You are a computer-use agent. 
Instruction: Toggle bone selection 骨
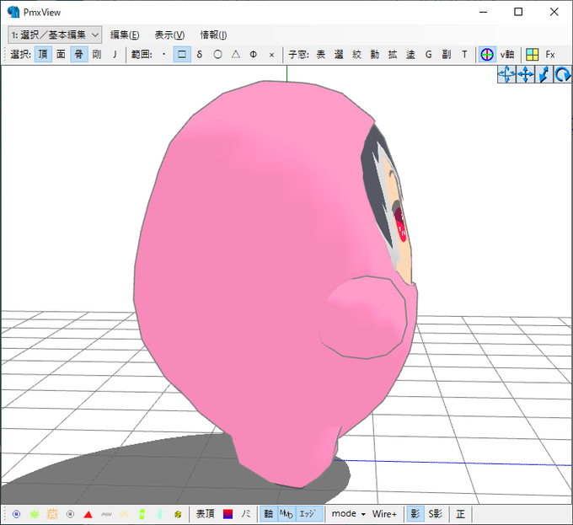[79, 55]
